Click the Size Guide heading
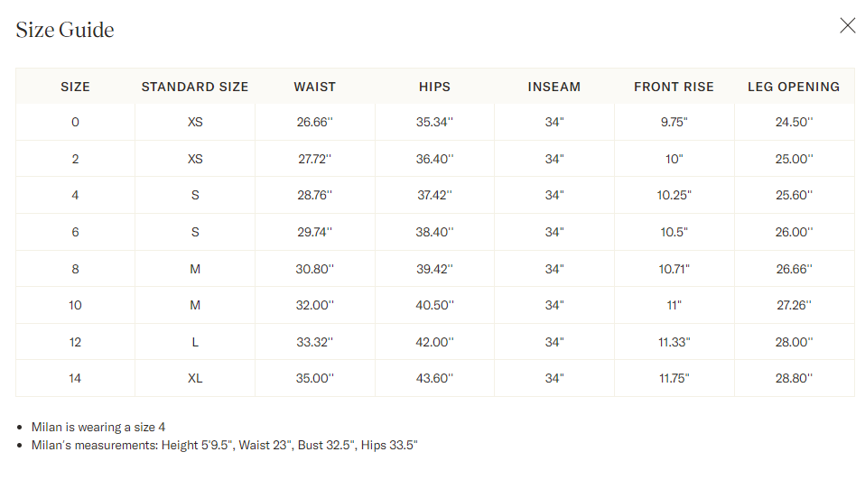Image resolution: width=865 pixels, height=489 pixels. (65, 30)
